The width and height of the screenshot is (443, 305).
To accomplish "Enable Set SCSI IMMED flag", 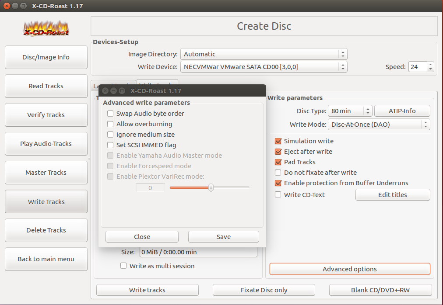I will [110, 145].
